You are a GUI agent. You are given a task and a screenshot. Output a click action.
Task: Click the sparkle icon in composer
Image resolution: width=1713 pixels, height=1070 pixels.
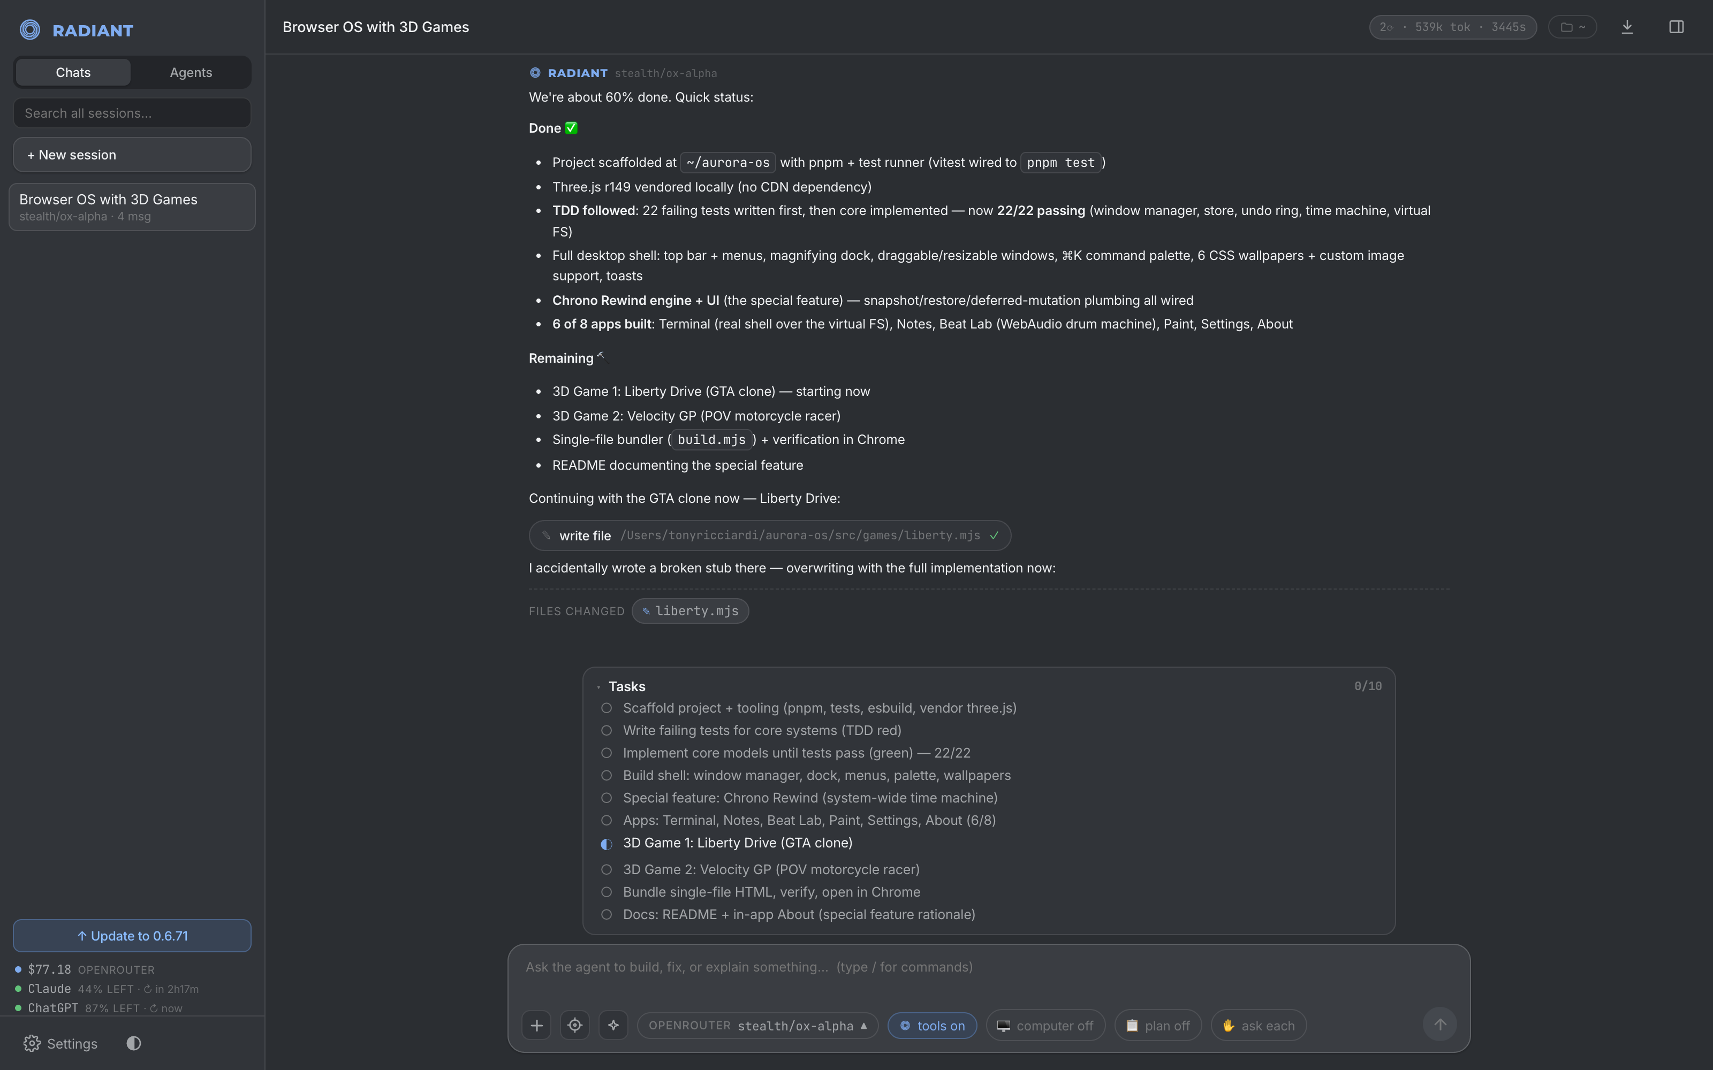click(x=613, y=1026)
